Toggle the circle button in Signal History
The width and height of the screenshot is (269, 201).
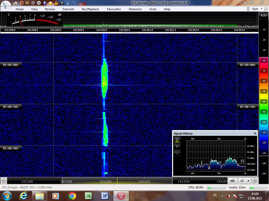177,140
